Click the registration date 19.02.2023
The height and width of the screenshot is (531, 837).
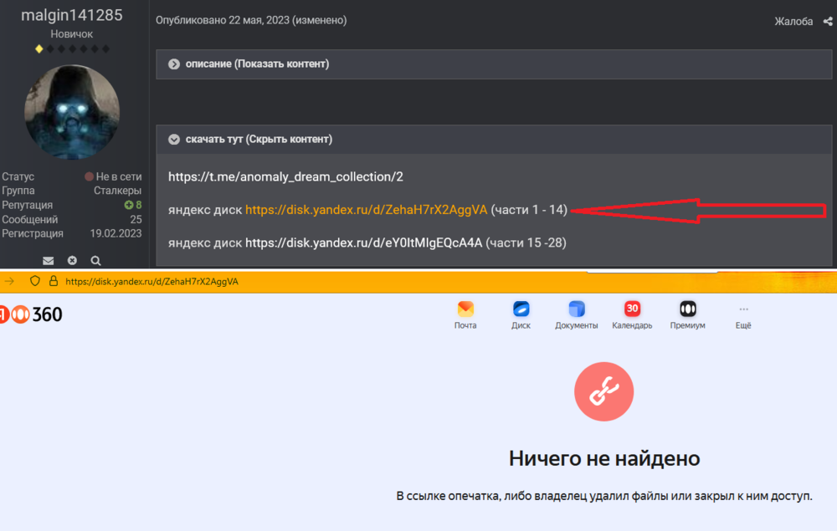(x=116, y=233)
